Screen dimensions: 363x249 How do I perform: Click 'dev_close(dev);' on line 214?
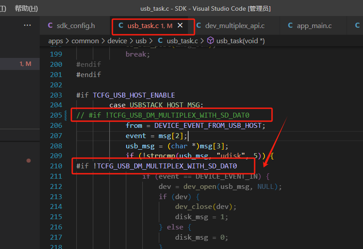(x=206, y=207)
